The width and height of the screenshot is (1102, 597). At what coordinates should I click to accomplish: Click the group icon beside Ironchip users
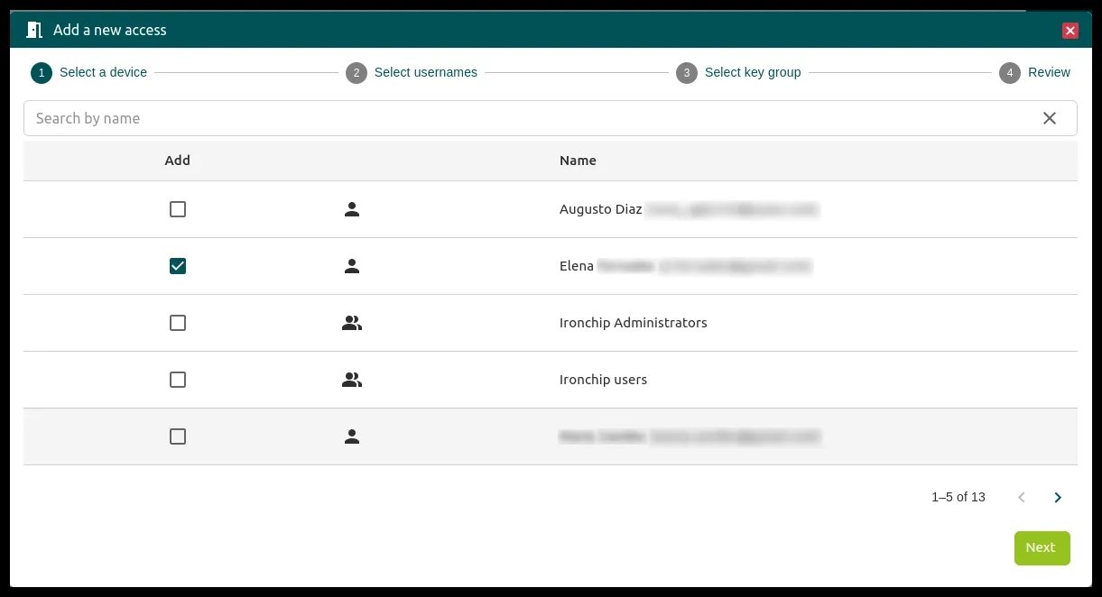pos(352,380)
